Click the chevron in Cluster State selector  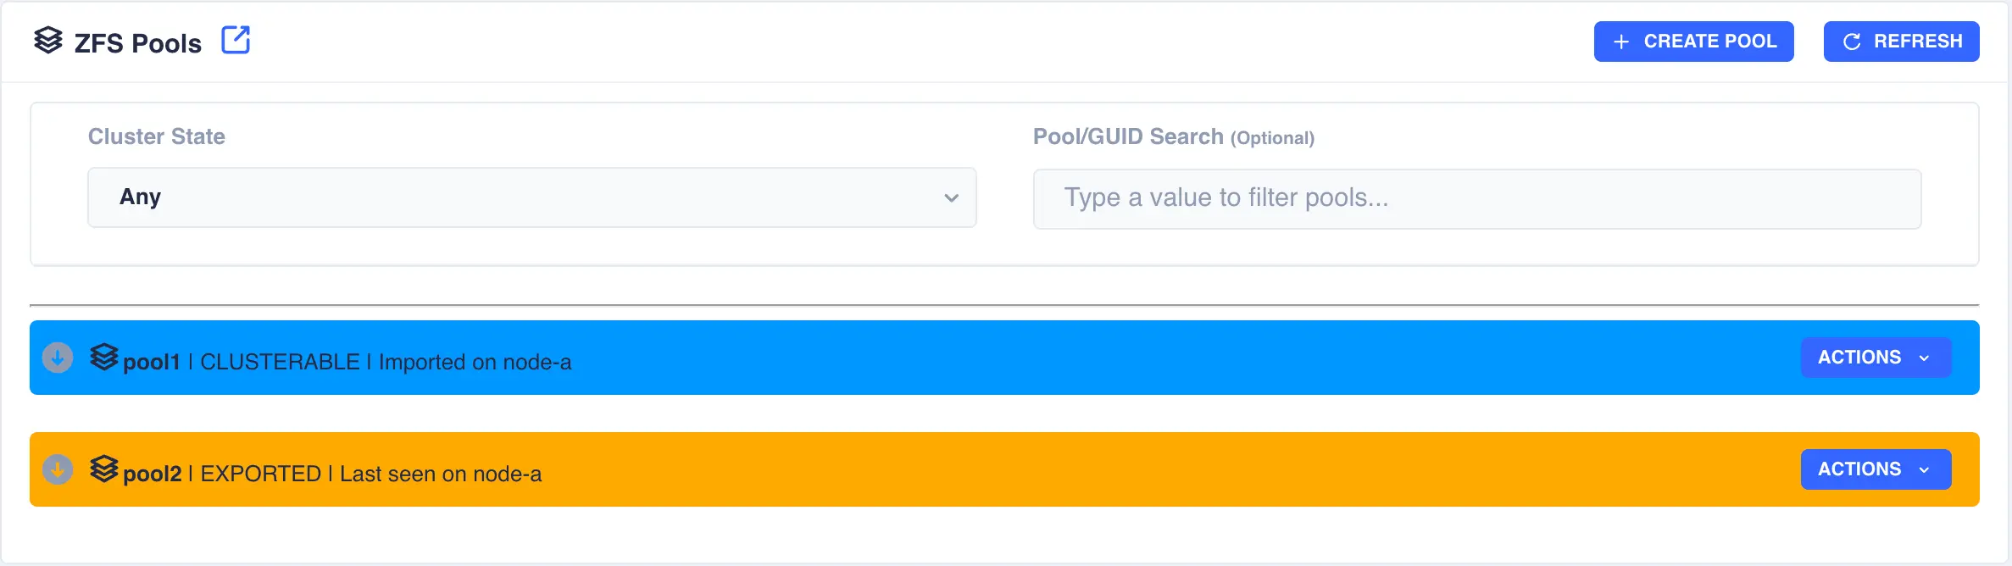pos(952,198)
